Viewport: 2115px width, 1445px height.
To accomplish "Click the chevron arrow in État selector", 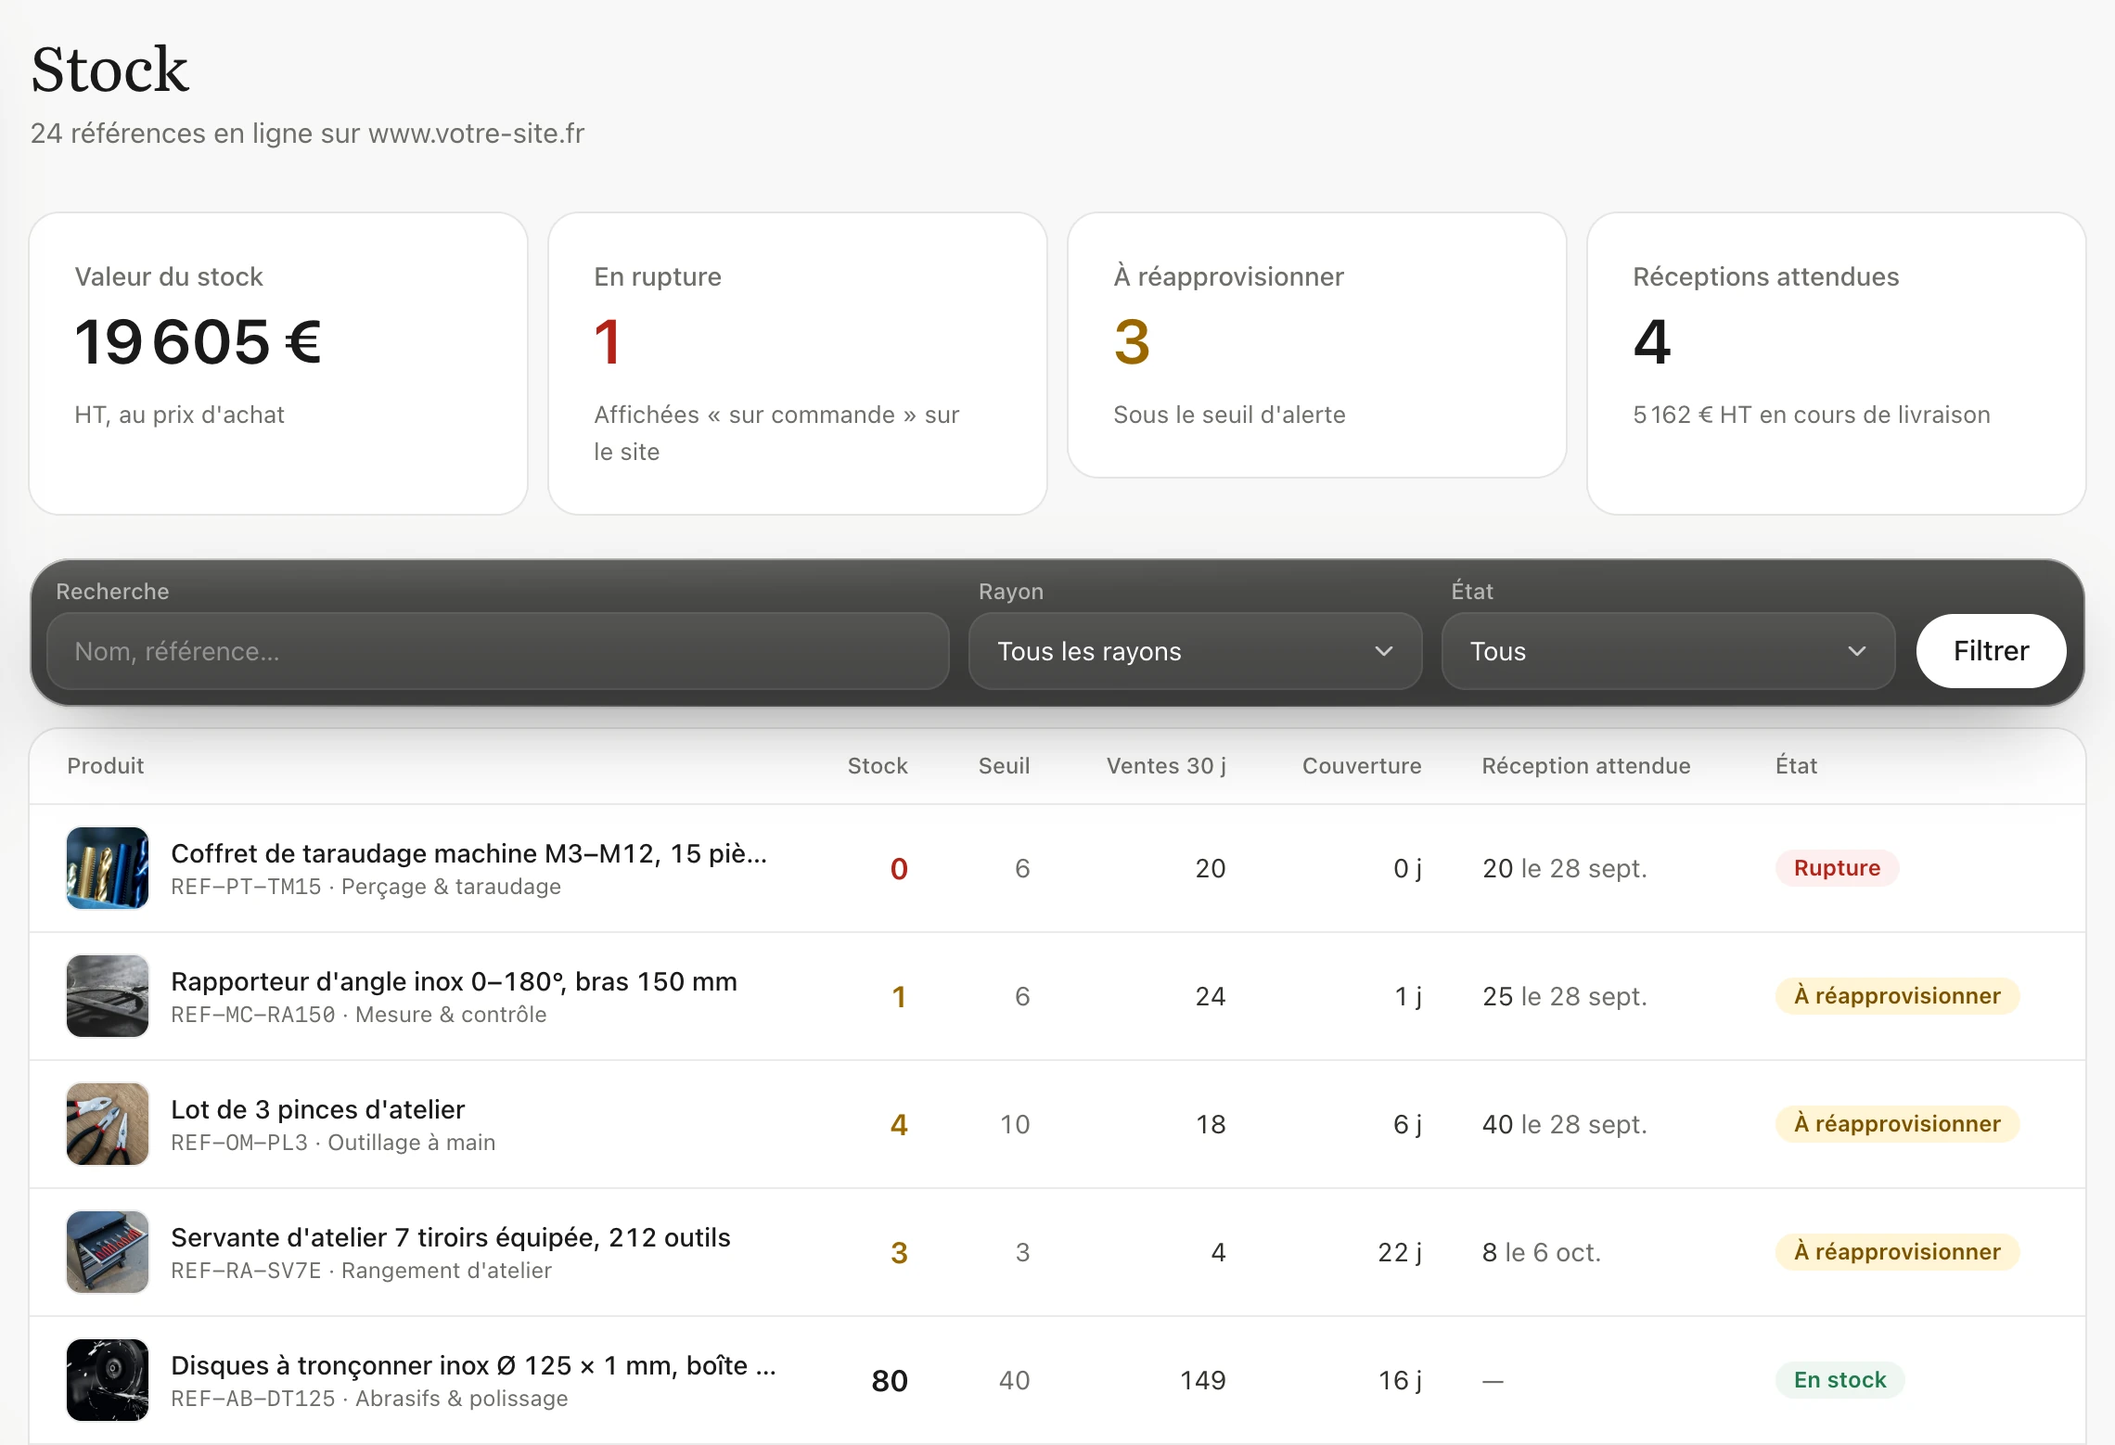I will coord(1857,651).
